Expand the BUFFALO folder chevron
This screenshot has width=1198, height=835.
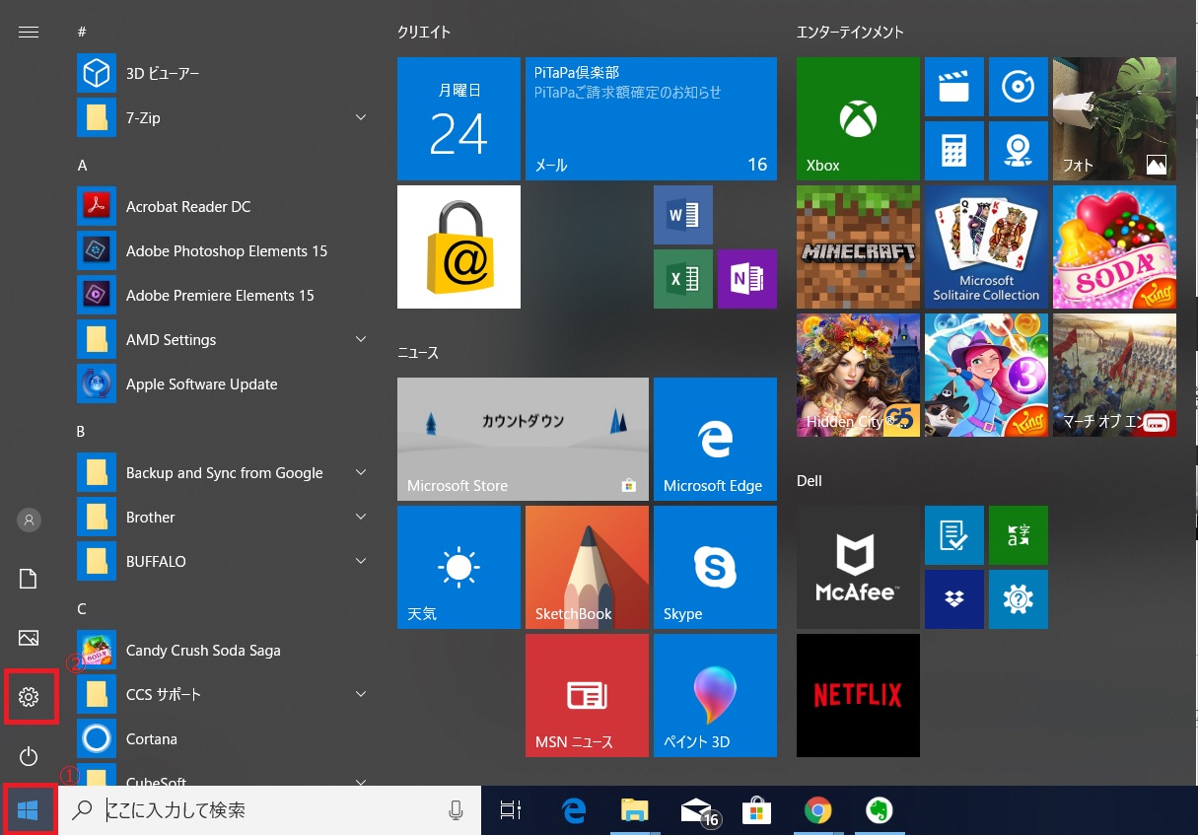click(x=361, y=561)
